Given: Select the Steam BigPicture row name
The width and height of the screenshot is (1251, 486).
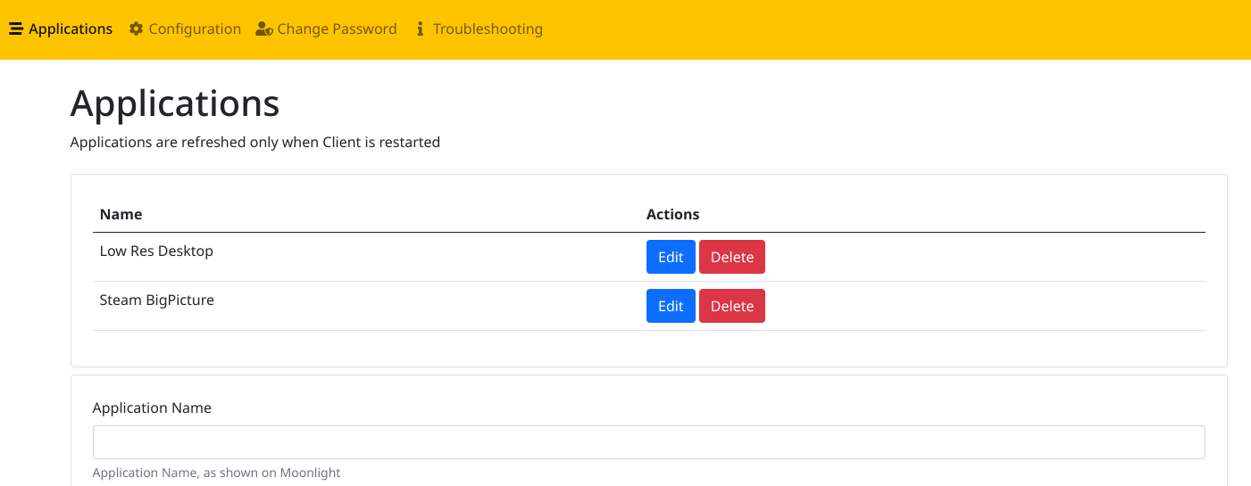Looking at the screenshot, I should (157, 301).
